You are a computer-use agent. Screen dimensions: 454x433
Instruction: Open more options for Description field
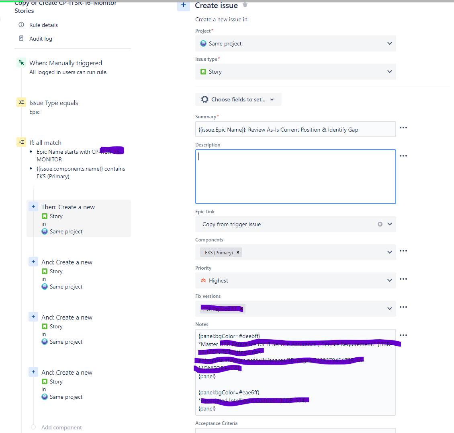(403, 156)
